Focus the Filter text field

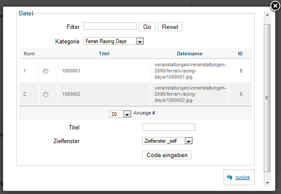coord(110,26)
